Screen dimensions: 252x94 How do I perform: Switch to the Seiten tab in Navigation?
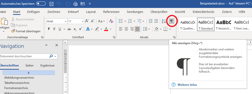pyautogui.click(x=29, y=65)
